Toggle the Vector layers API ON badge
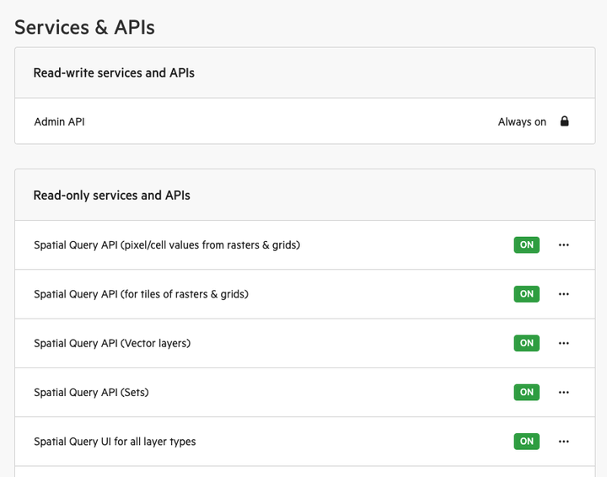Screen dimensions: 607x477 [526, 343]
